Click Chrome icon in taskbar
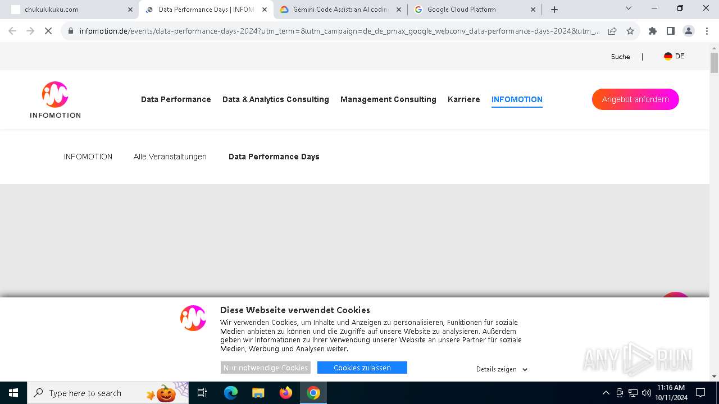The height and width of the screenshot is (404, 719). (x=313, y=393)
